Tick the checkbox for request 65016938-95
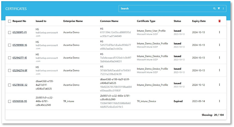This screenshot has width=234, height=127. [x=10, y=101]
